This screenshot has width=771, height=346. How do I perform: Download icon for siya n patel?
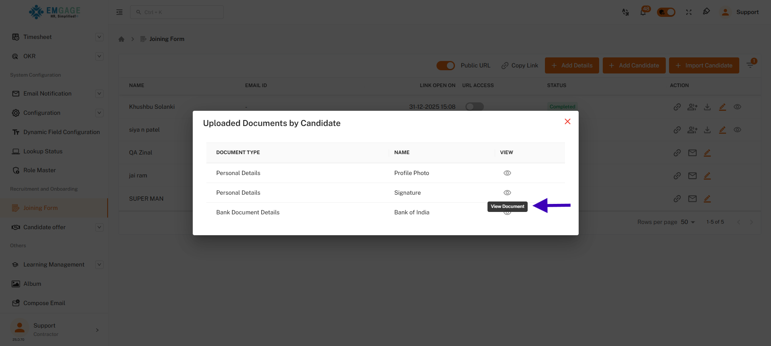coord(708,130)
